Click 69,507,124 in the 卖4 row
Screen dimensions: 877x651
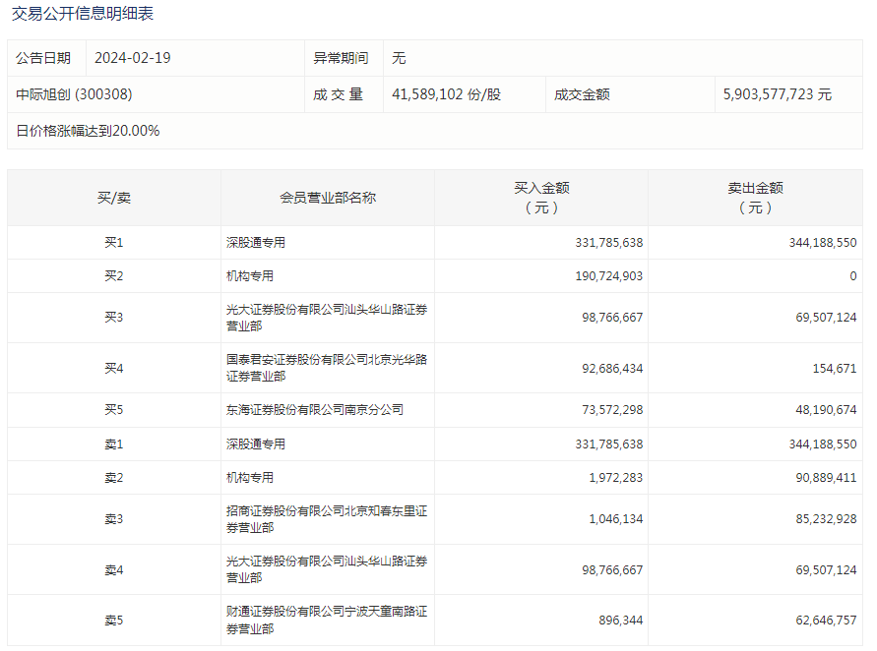click(x=826, y=570)
